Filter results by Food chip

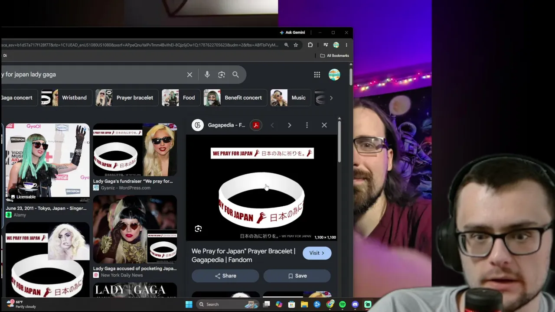(x=180, y=98)
